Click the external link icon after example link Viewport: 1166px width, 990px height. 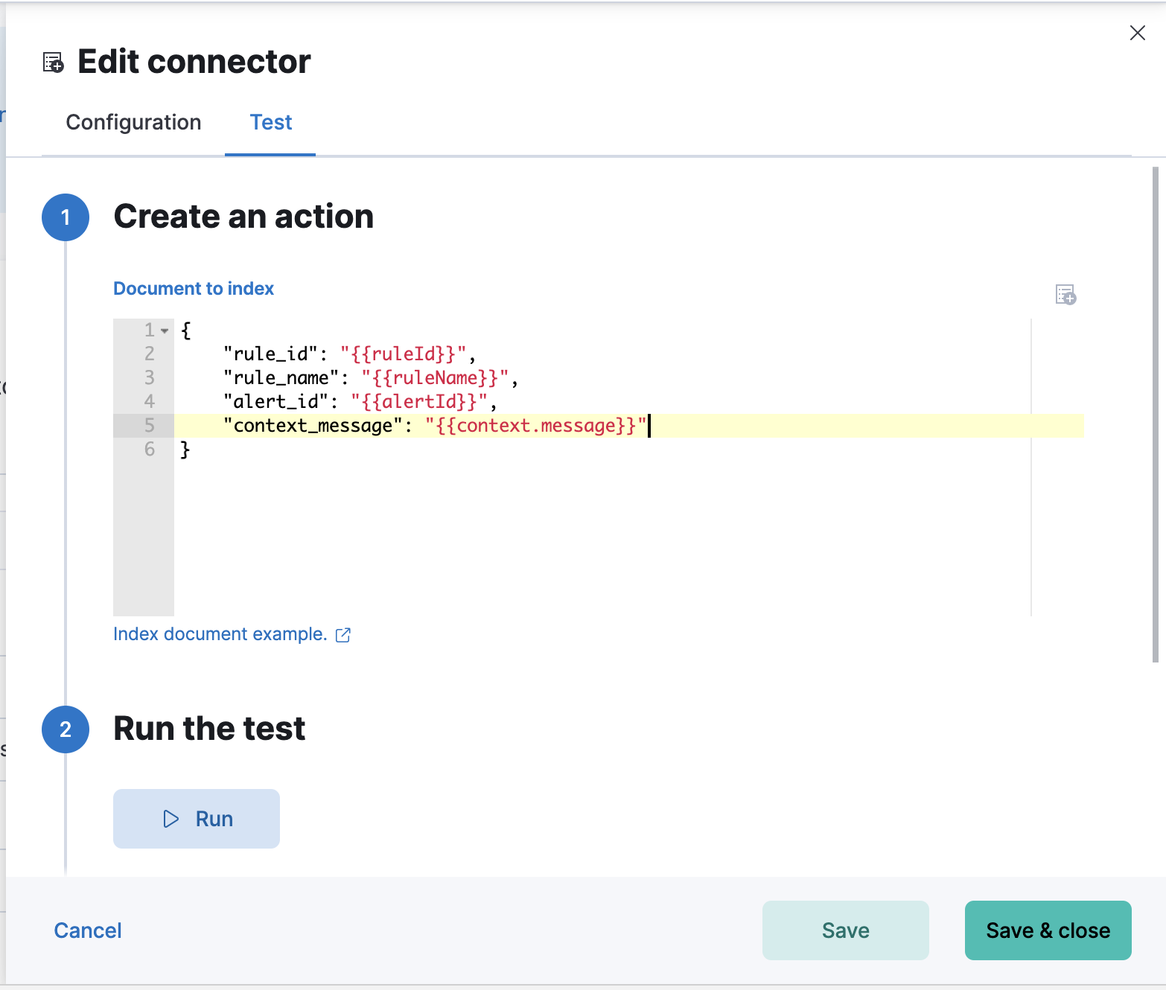coord(343,635)
